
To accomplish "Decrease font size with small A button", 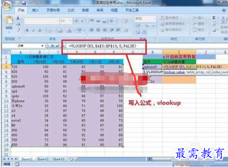I will tap(82, 21).
